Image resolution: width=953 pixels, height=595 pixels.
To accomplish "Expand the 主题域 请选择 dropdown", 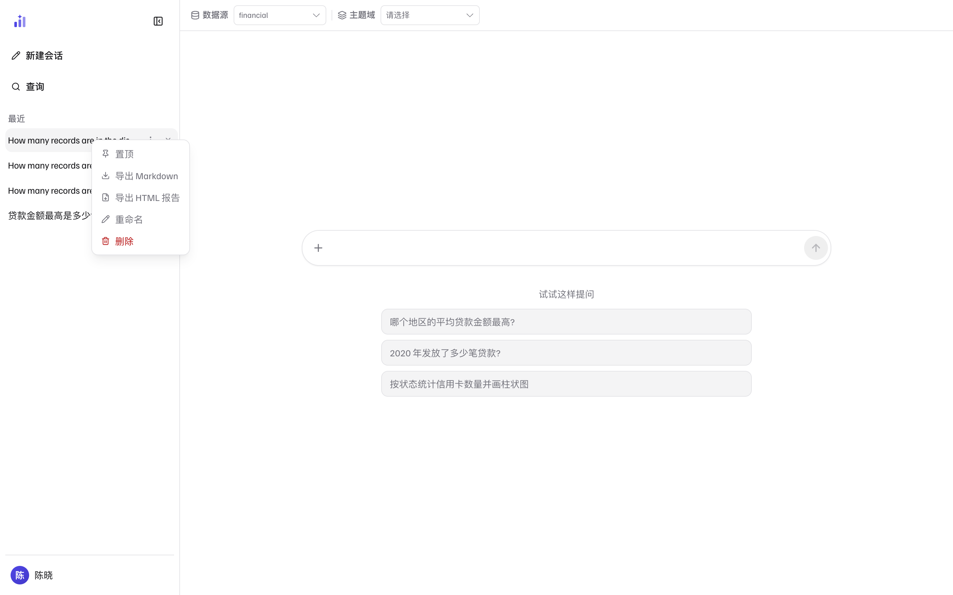I will 430,15.
